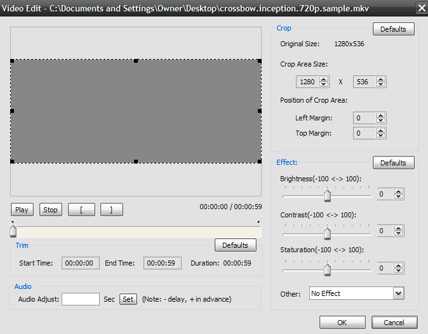This screenshot has height=334, width=428.
Task: Decrease Top Margin with down arrow
Action: click(381, 136)
